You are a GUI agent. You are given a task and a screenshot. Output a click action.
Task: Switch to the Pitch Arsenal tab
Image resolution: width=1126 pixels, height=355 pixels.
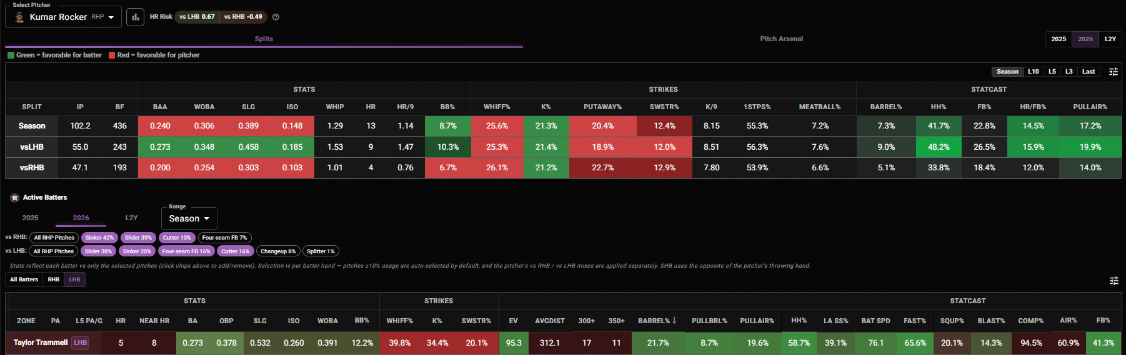tap(781, 39)
